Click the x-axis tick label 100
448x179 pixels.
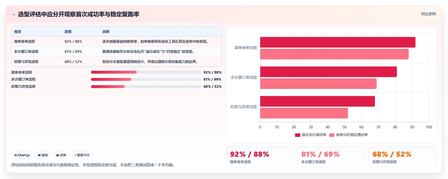point(429,127)
